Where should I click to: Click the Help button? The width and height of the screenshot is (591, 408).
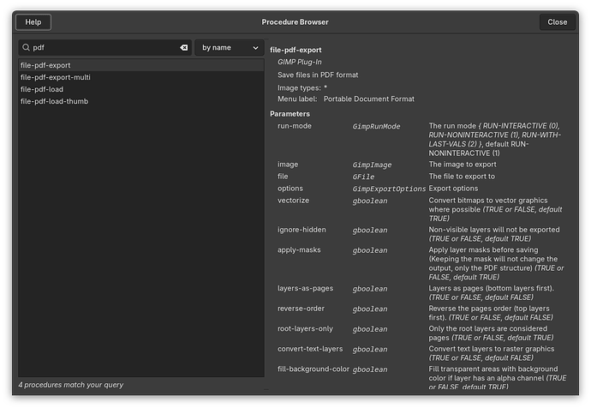33,21
